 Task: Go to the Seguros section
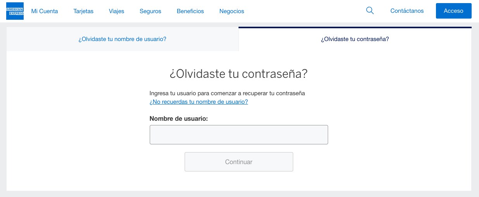[x=150, y=11]
